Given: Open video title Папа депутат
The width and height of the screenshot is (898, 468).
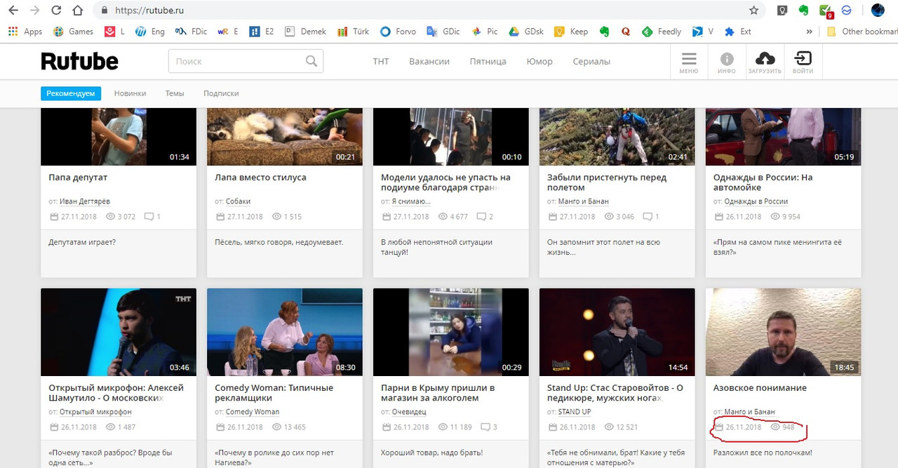Looking at the screenshot, I should (x=78, y=178).
